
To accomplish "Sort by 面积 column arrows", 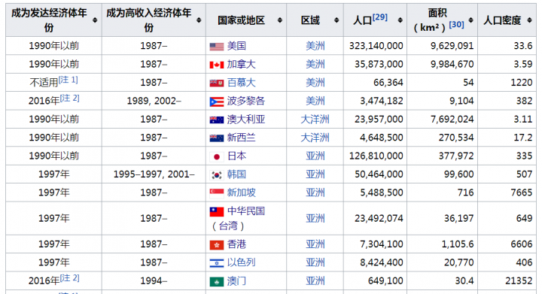I will coord(470,20).
